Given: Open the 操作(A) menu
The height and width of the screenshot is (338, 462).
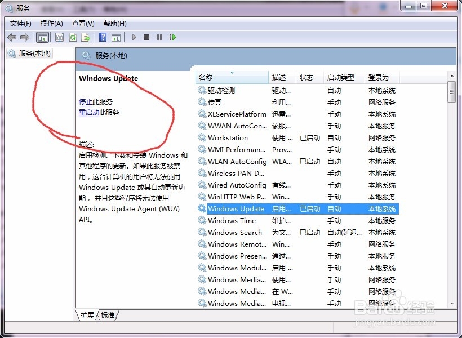Looking at the screenshot, I should pyautogui.click(x=52, y=24).
